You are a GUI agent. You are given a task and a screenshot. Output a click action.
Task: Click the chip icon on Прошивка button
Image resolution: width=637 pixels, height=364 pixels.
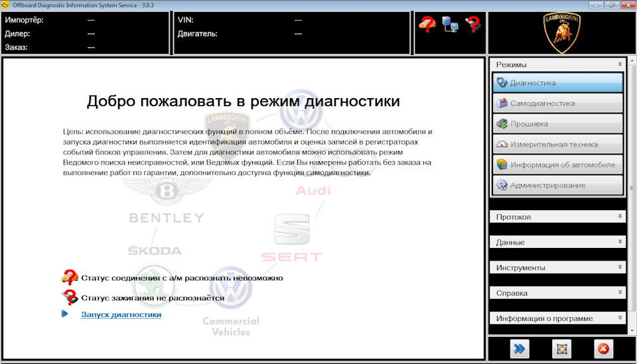[x=502, y=123]
